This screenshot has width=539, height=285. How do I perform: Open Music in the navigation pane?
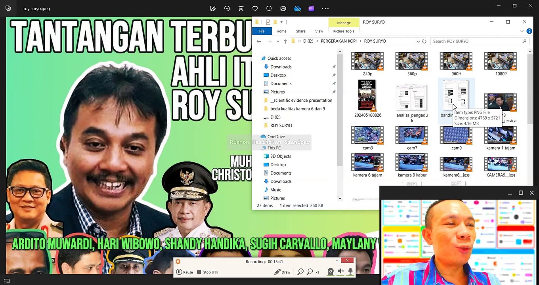coord(275,190)
